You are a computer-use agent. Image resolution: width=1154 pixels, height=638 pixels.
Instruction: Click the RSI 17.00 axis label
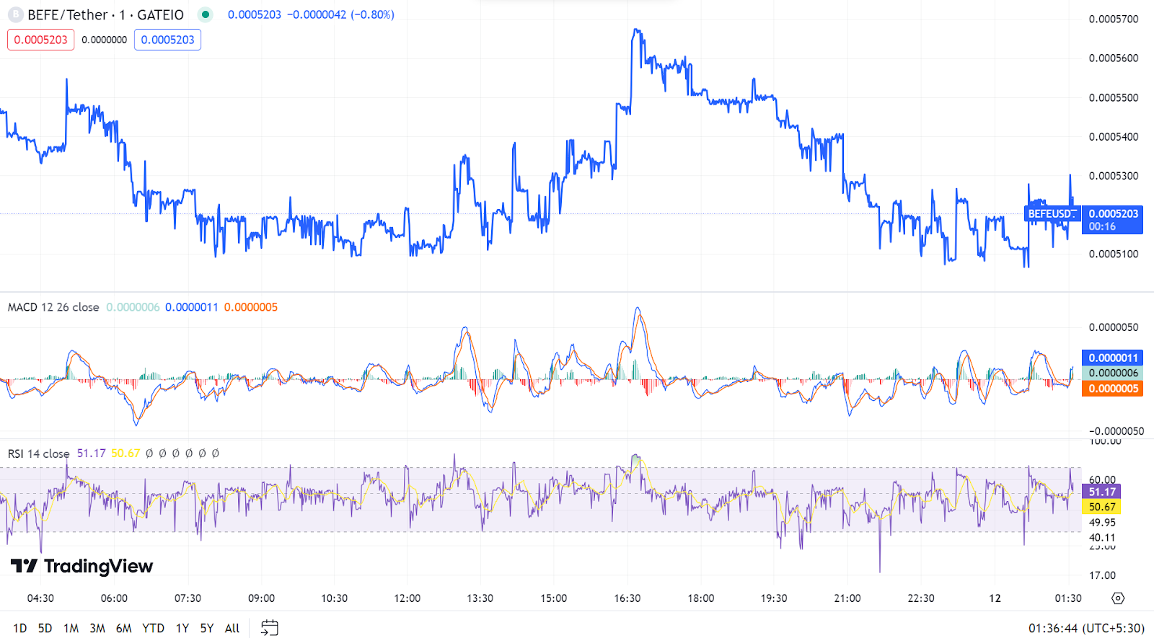pyautogui.click(x=1102, y=575)
